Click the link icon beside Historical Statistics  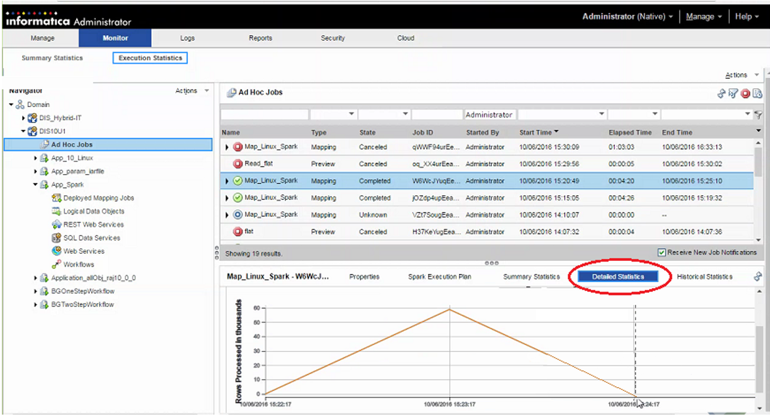coord(758,276)
